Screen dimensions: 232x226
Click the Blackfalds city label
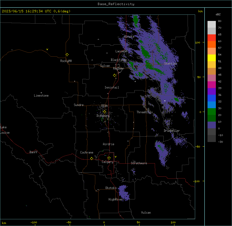(119, 60)
